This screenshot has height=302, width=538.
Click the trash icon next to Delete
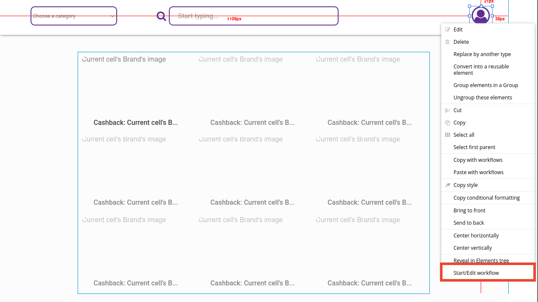tap(447, 42)
